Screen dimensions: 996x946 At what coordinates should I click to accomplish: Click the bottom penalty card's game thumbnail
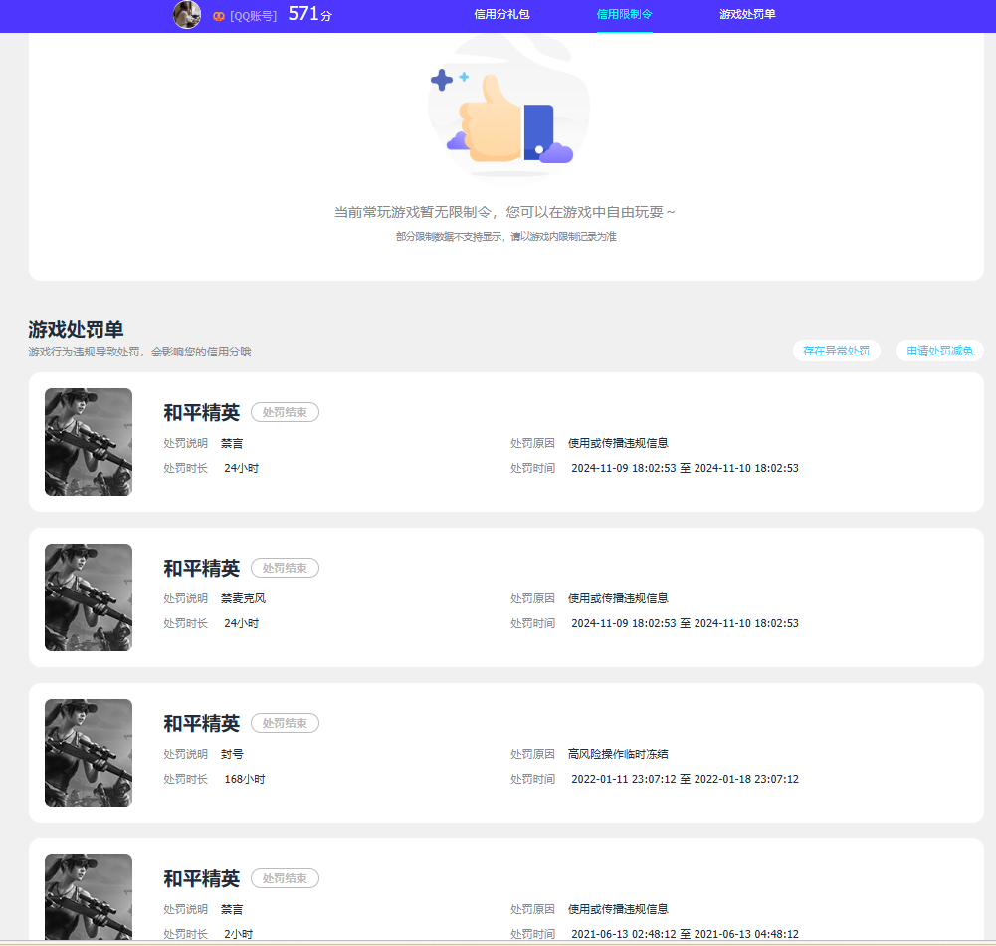pos(88,896)
